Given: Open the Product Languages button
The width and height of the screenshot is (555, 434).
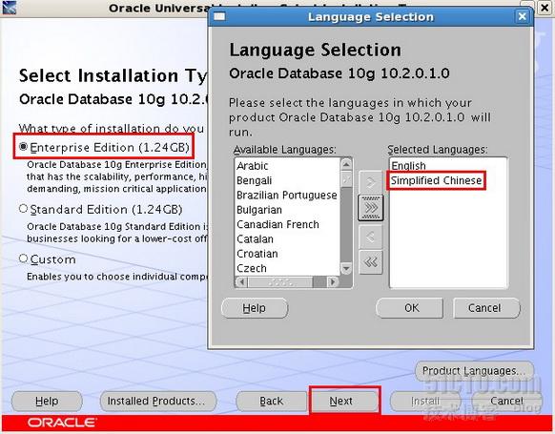Looking at the screenshot, I should (474, 371).
